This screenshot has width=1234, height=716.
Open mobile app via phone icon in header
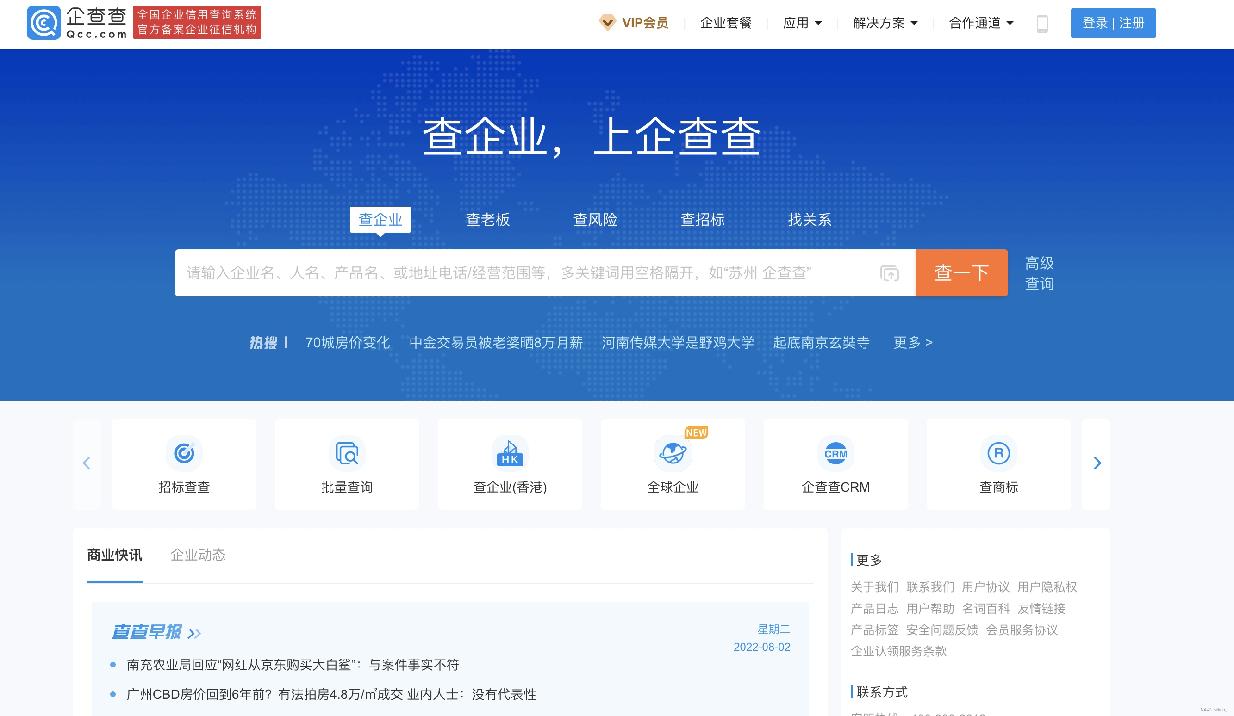click(1041, 23)
